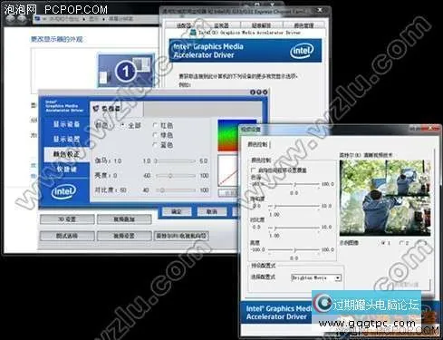Click the 确定 OK button
The width and height of the screenshot is (443, 340).
click(x=177, y=211)
